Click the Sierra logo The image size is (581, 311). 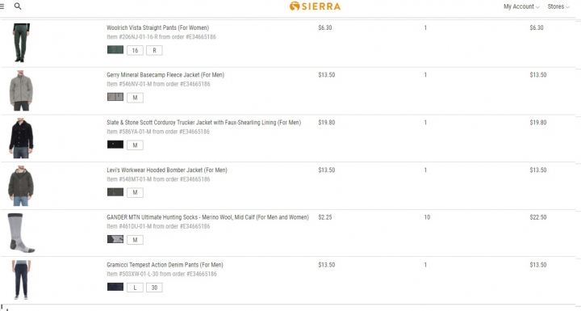click(315, 6)
